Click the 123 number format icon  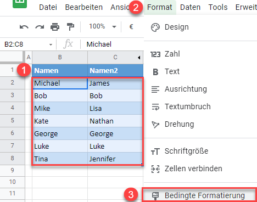[x=155, y=54]
